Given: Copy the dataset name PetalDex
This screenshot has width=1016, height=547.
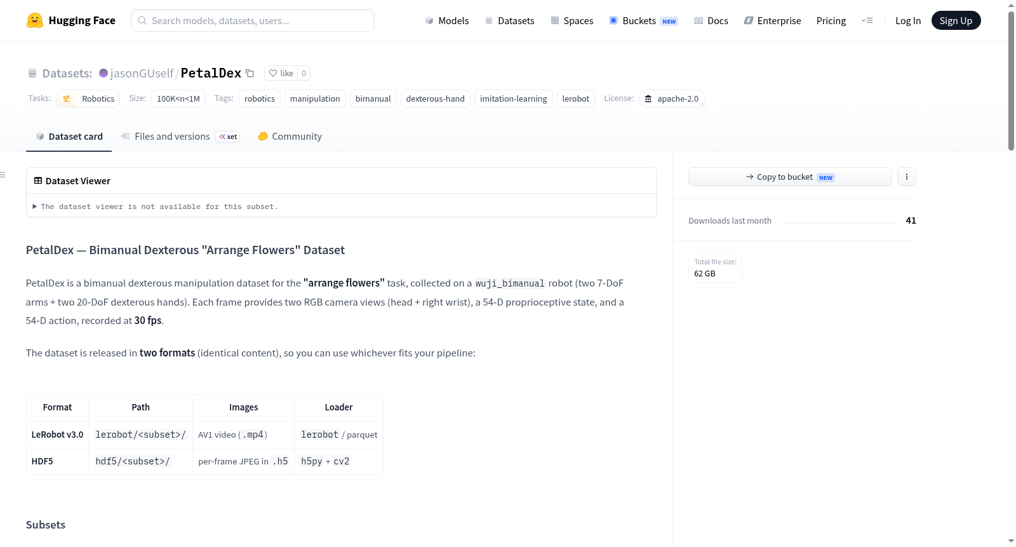Looking at the screenshot, I should 250,73.
